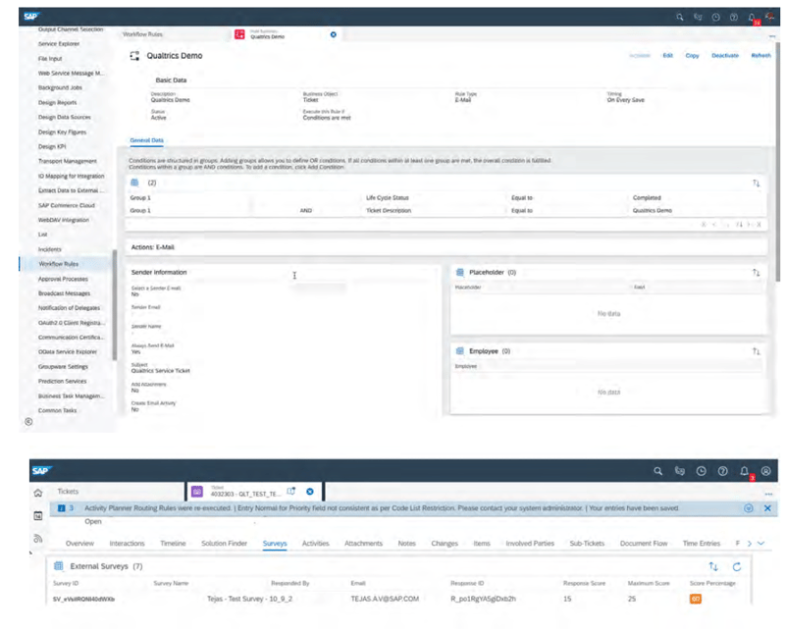The image size is (785, 633).
Task: Open the calendar icon in the Ticket window sidebar
Action: point(38,515)
